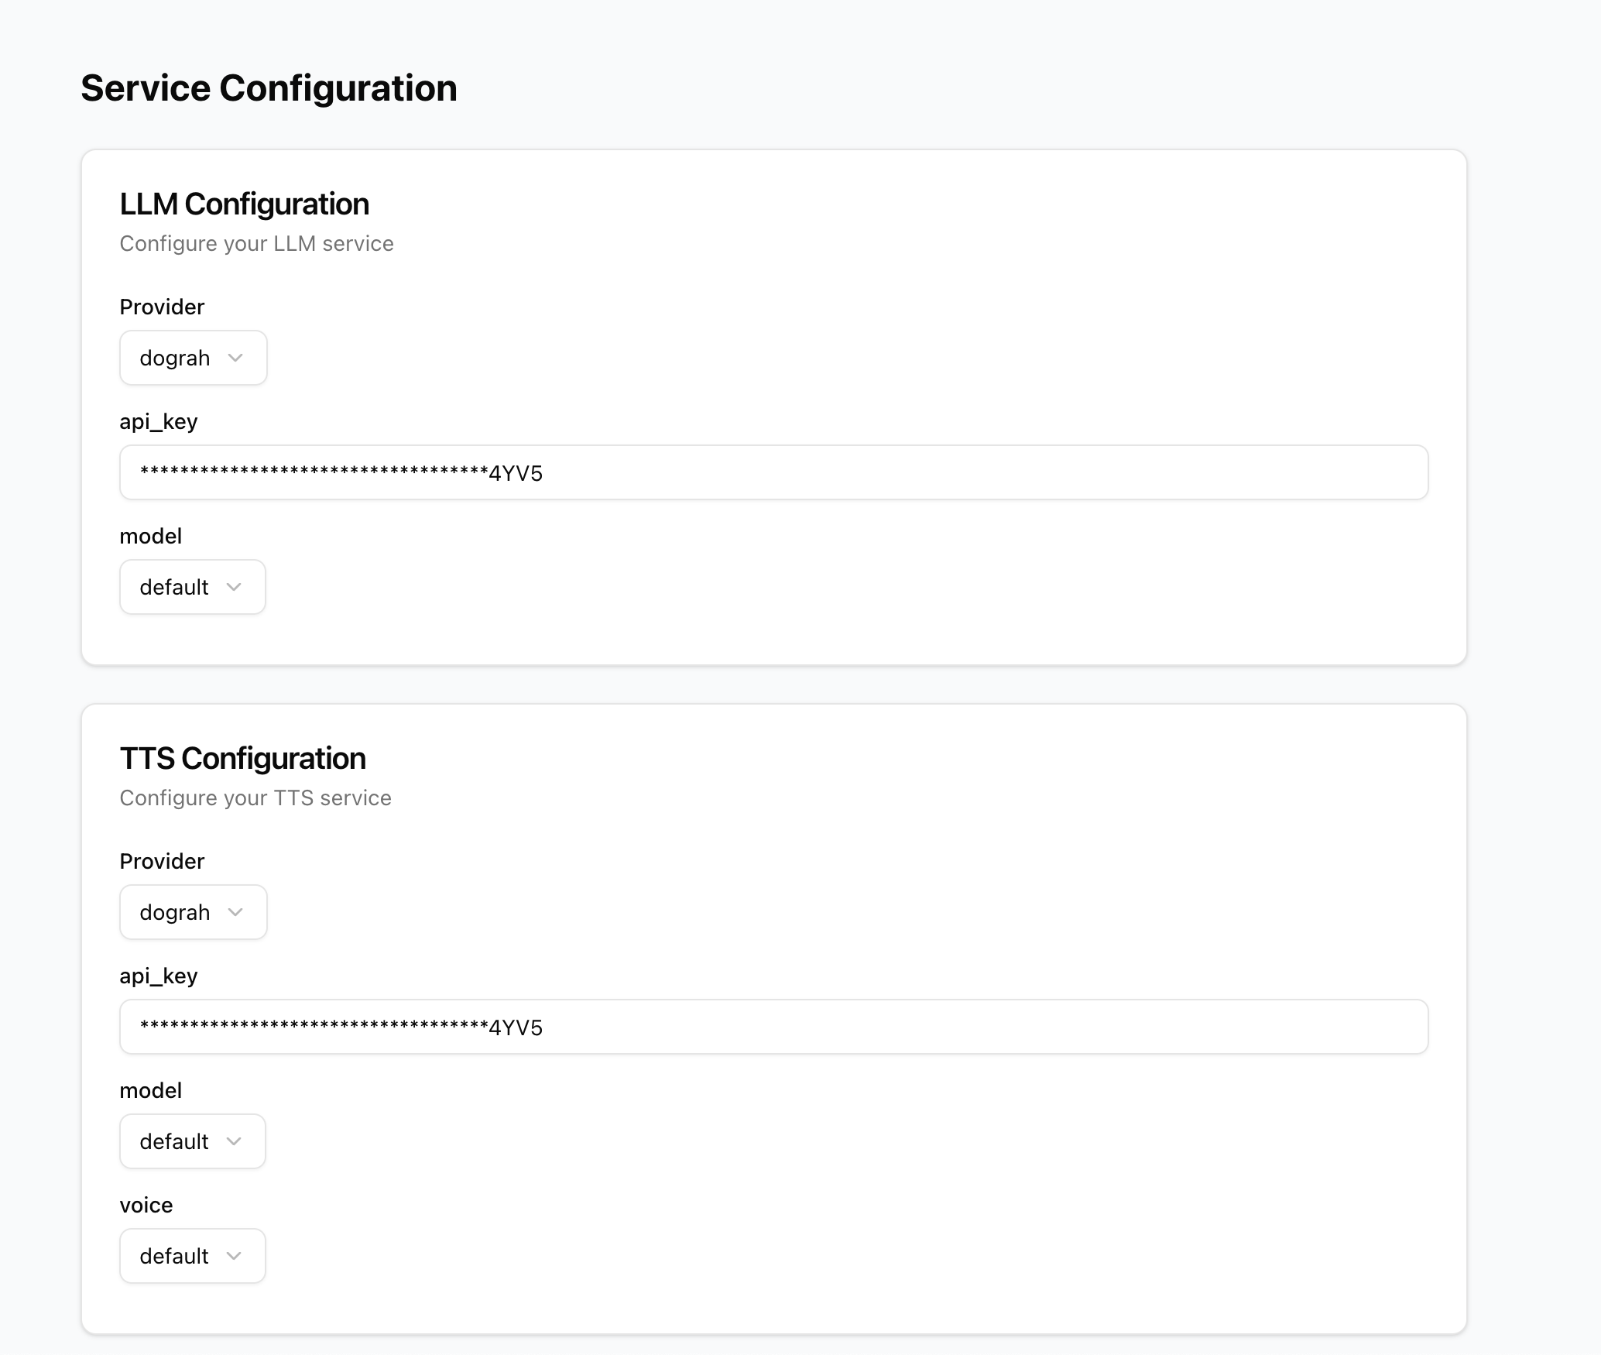The width and height of the screenshot is (1601, 1355).
Task: Click the chevron icon in LLM model select
Action: click(234, 587)
